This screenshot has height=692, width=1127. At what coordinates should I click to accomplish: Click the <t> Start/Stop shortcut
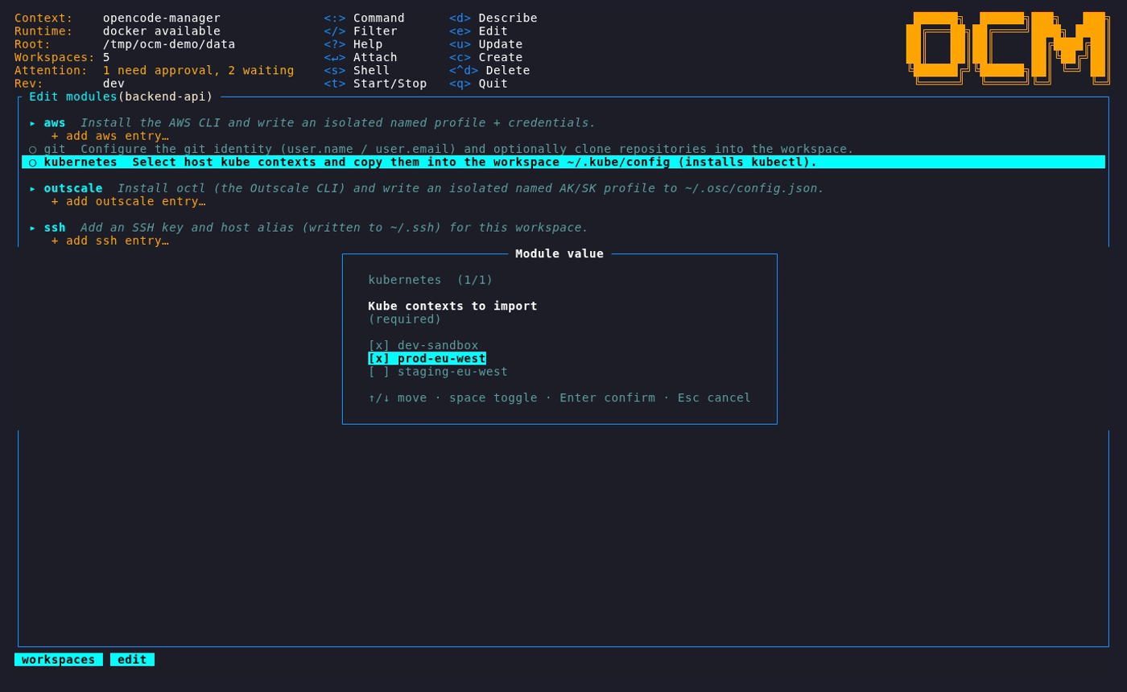pos(376,83)
